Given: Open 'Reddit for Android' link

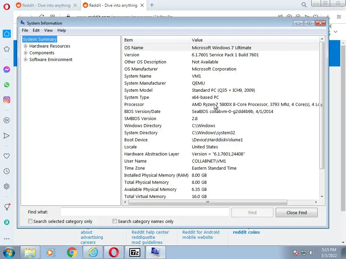Looking at the screenshot, I should pyautogui.click(x=201, y=232).
